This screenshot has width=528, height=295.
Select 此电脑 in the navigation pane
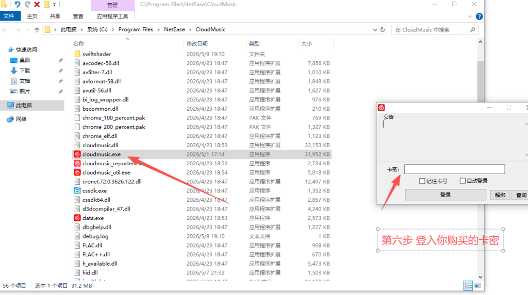(x=24, y=106)
